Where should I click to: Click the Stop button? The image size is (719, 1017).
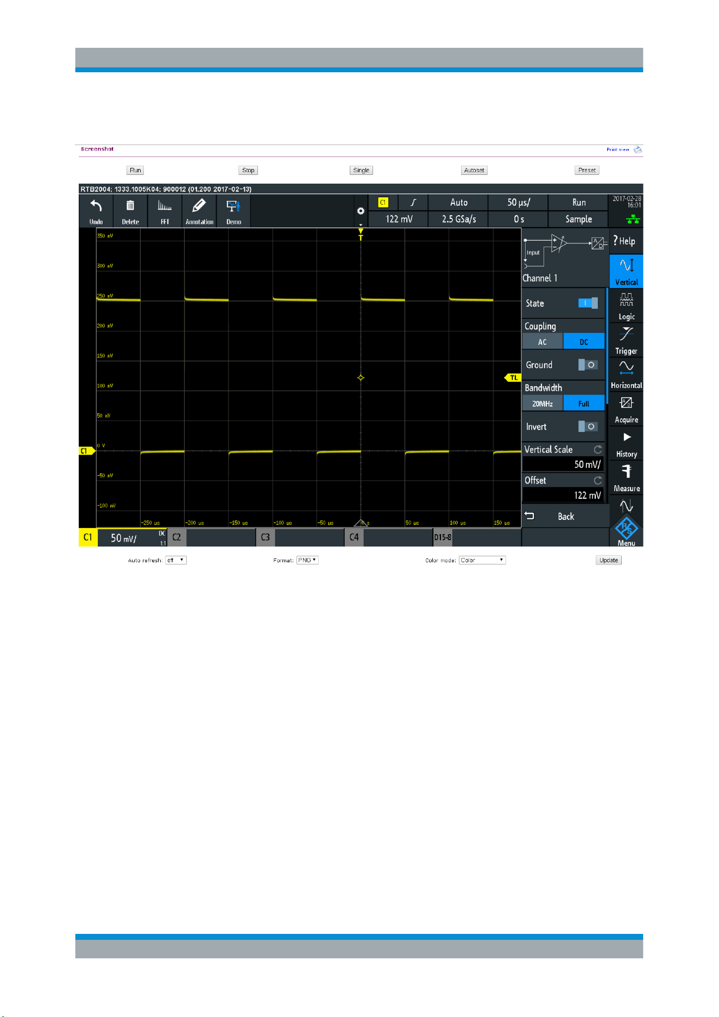pyautogui.click(x=248, y=170)
